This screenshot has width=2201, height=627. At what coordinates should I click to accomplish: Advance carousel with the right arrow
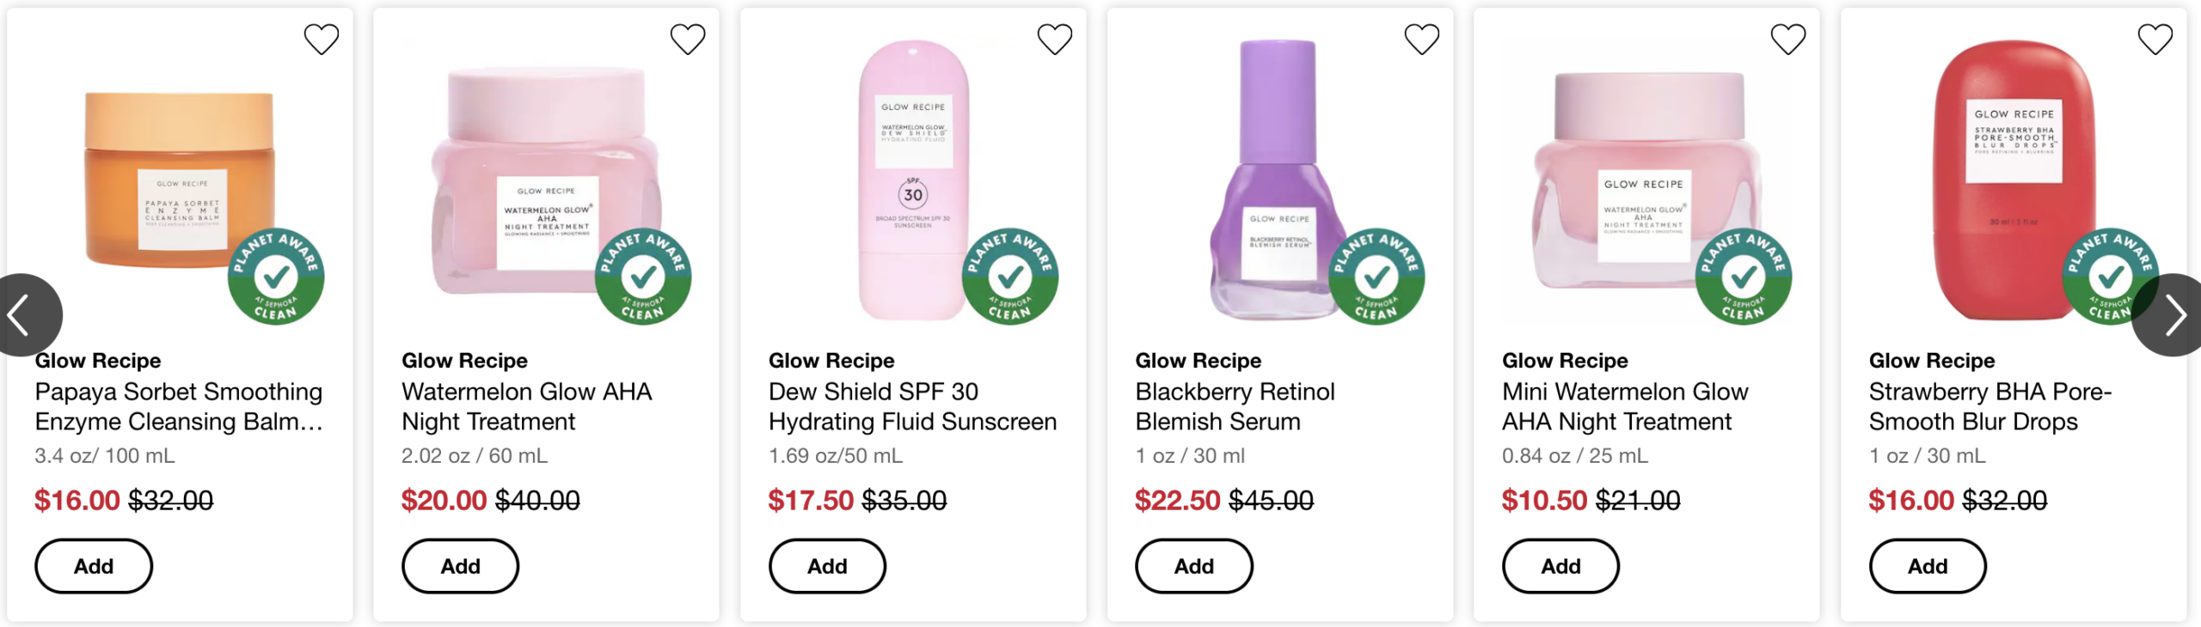[2173, 315]
